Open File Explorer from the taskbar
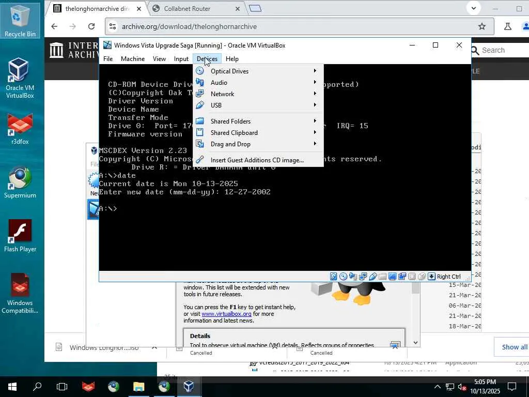This screenshot has height=397, width=529. pos(138,387)
